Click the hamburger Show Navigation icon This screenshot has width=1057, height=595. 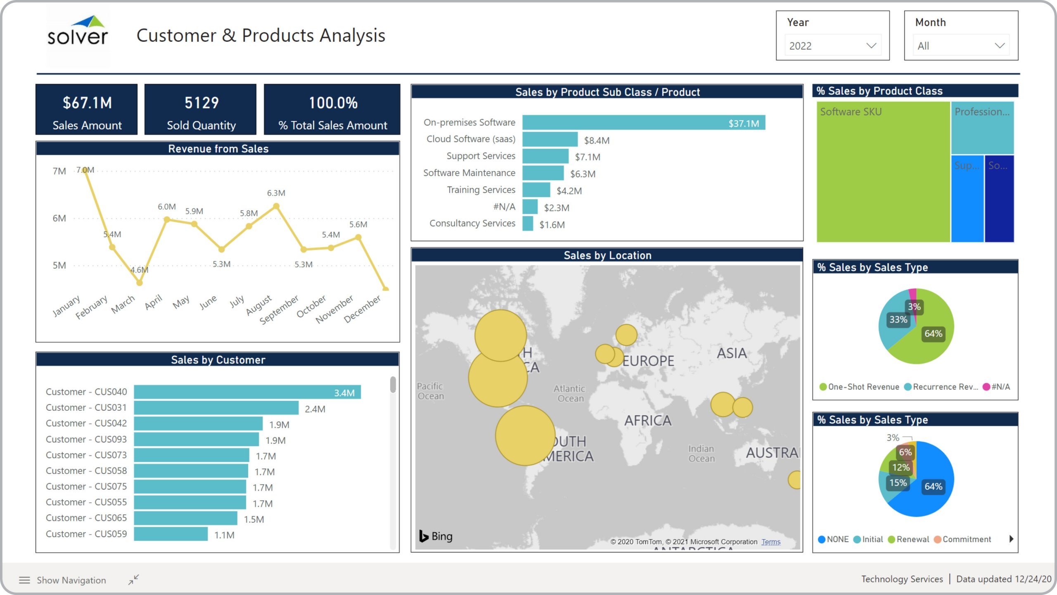coord(24,580)
